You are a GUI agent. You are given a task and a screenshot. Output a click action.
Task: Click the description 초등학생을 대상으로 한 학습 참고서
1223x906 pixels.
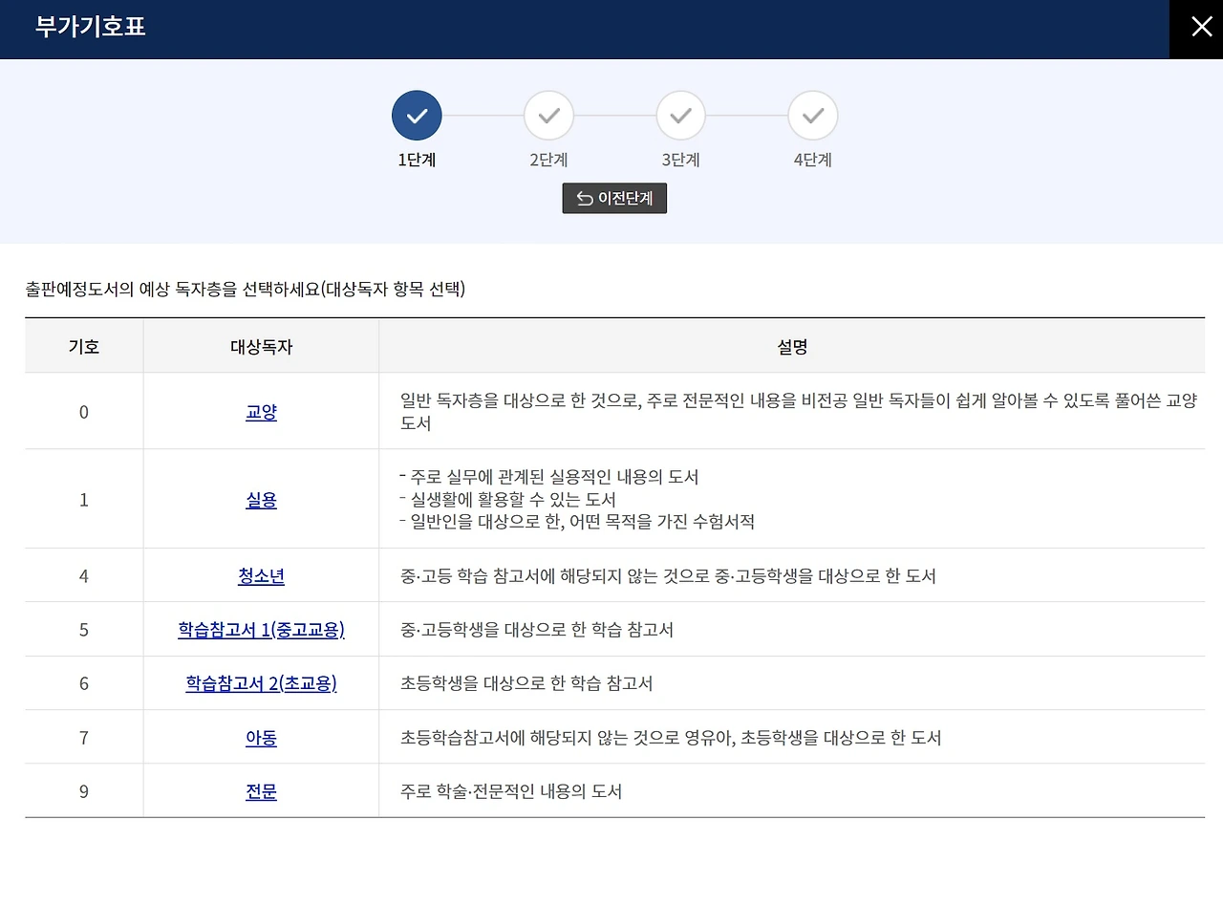(x=526, y=683)
